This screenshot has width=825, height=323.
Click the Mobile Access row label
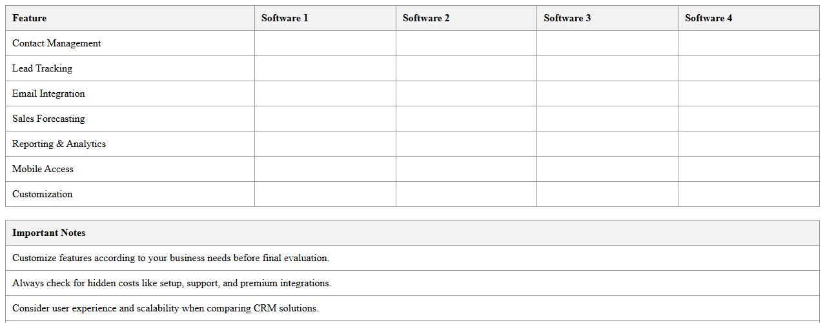coord(43,169)
